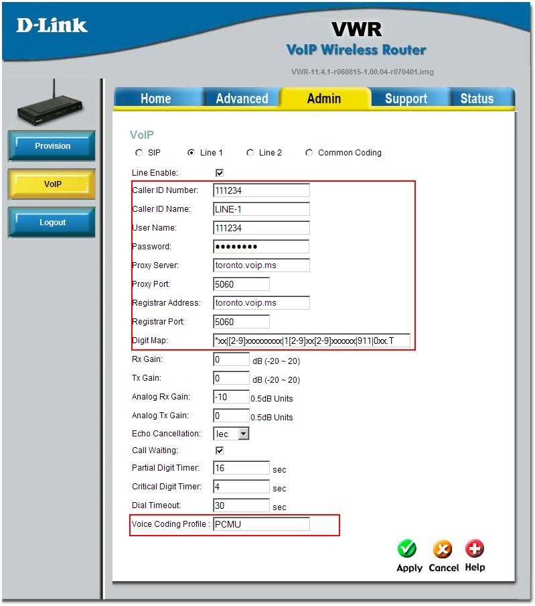
Task: Click the Apply text label
Action: tap(410, 568)
